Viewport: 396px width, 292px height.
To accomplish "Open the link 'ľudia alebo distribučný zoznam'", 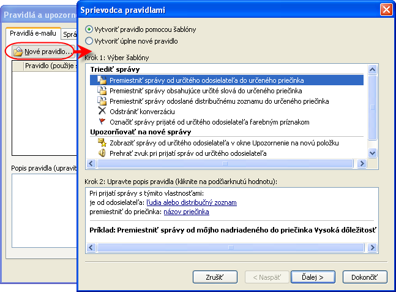I will pyautogui.click(x=192, y=202).
